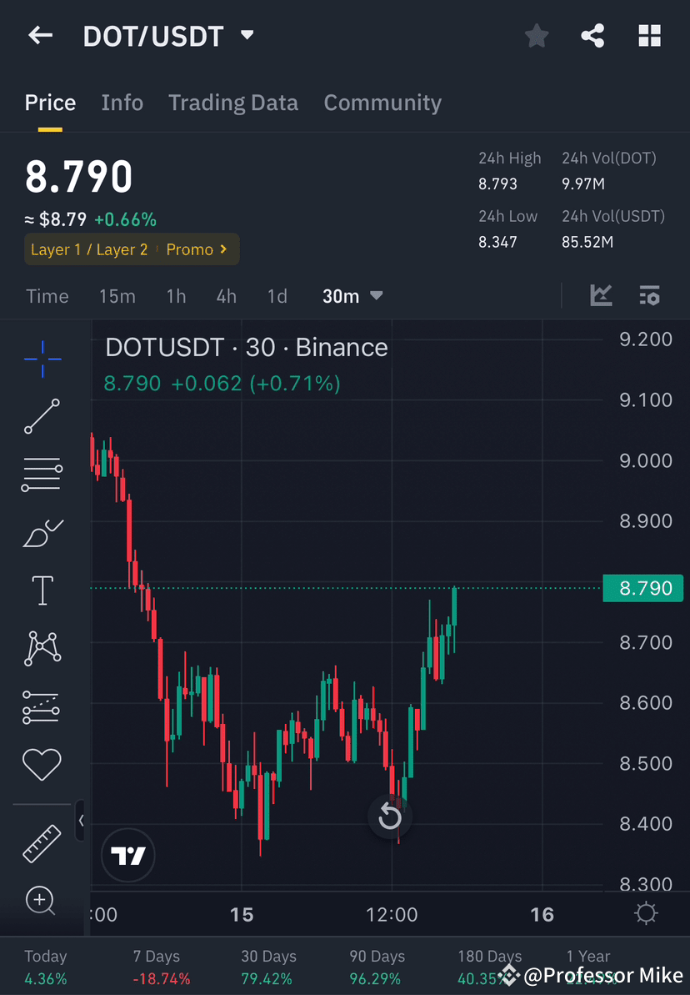Screen dimensions: 690x995
Task: Select the ruler measure tool
Action: pyautogui.click(x=42, y=842)
